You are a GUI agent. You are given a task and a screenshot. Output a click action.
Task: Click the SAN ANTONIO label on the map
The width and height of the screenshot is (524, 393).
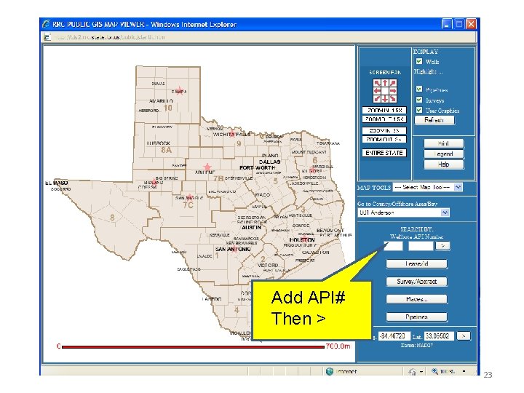(x=233, y=250)
